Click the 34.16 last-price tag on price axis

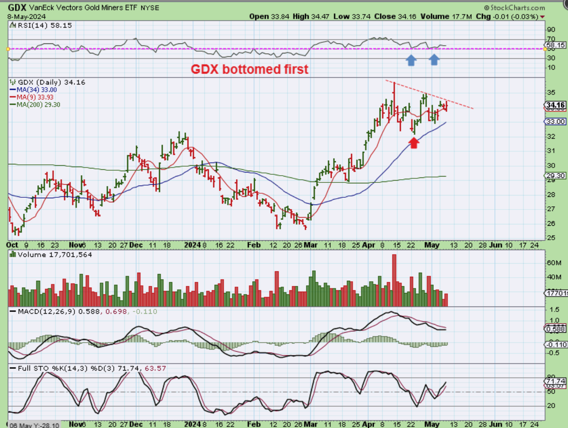(556, 105)
